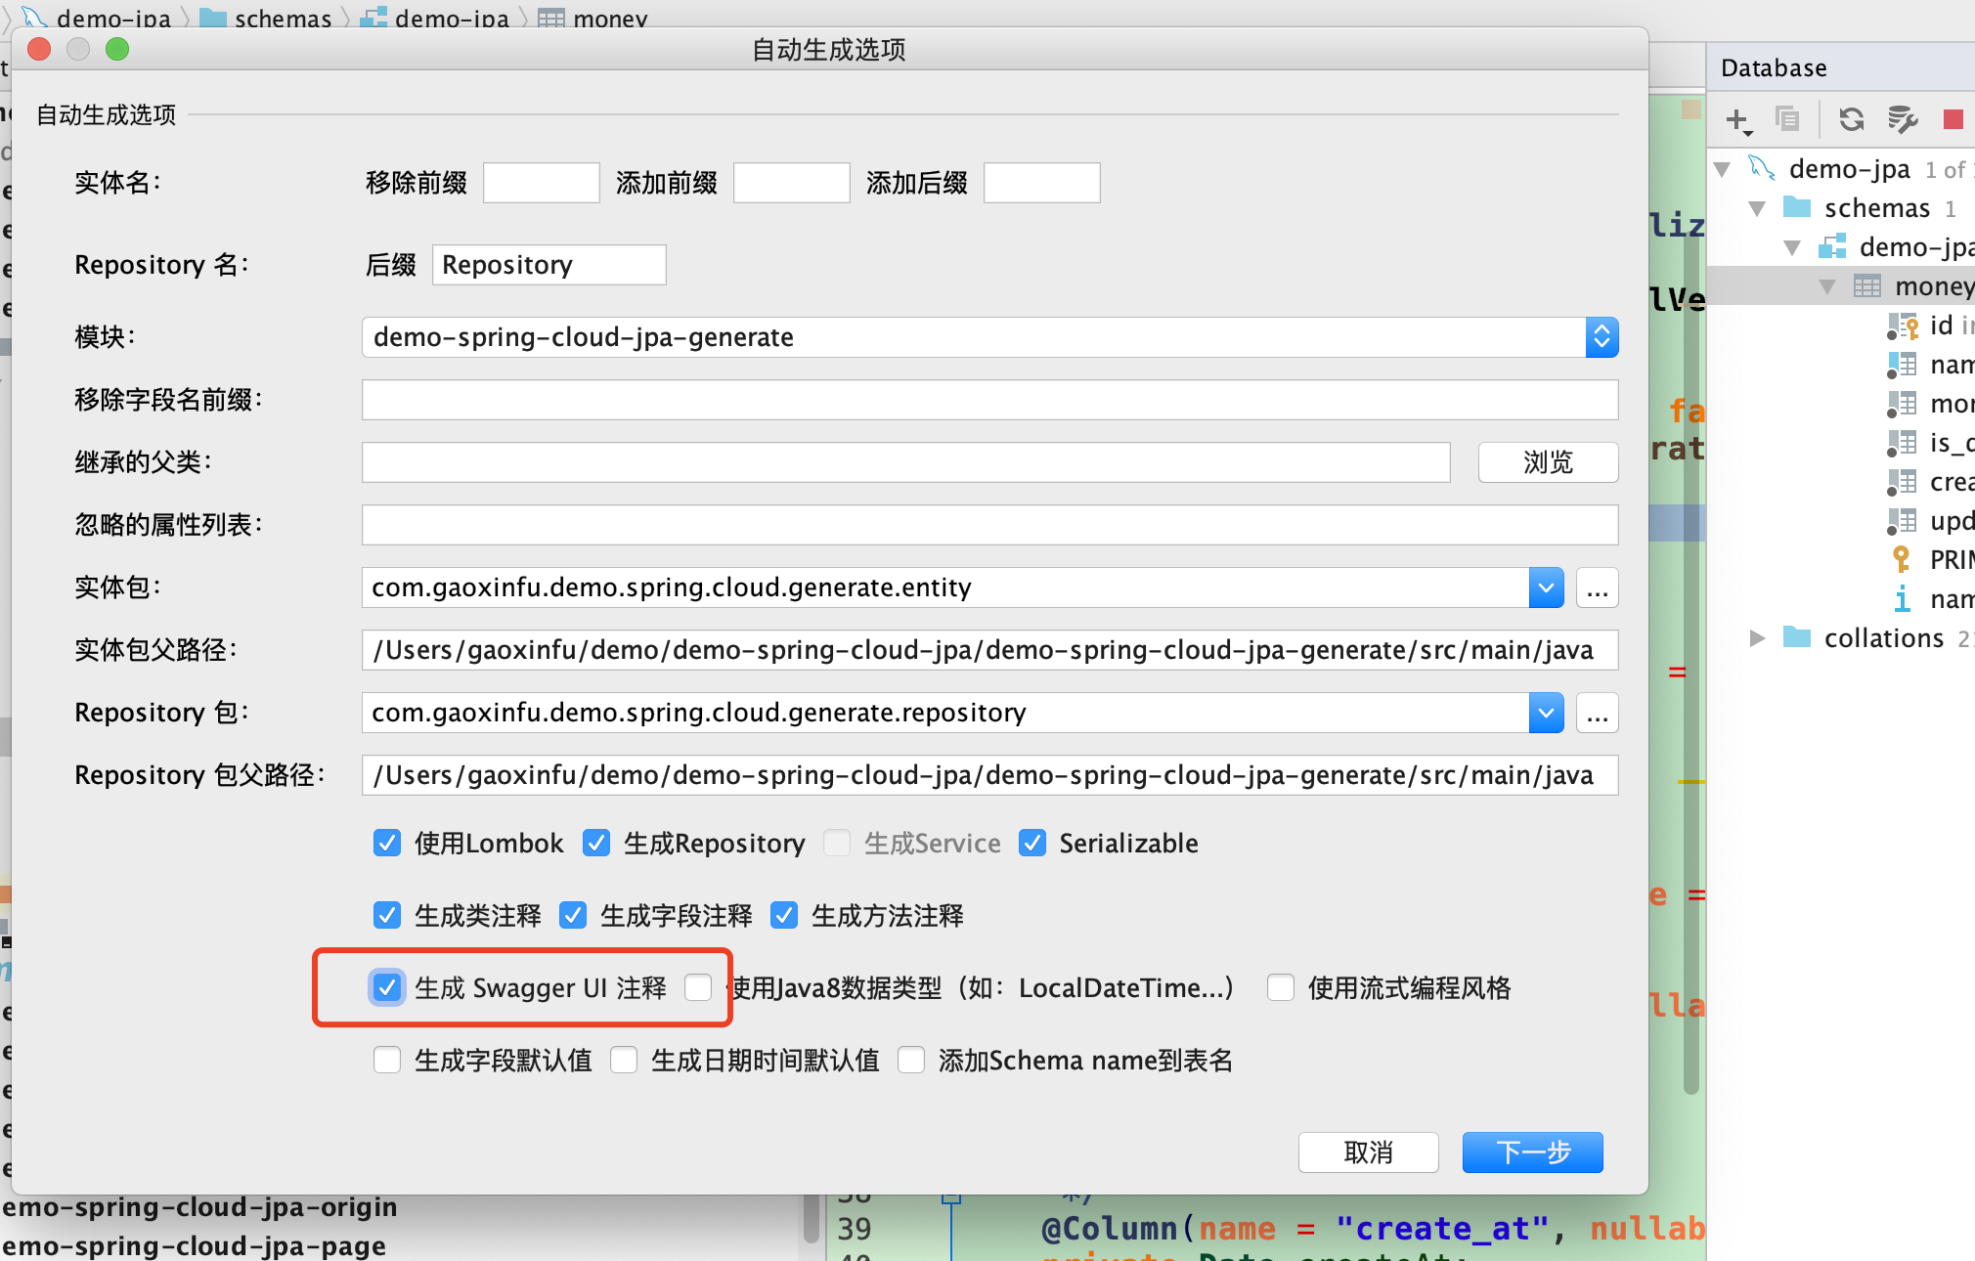
Task: Enable the 使用Java8数据类型 checkbox
Action: (698, 987)
